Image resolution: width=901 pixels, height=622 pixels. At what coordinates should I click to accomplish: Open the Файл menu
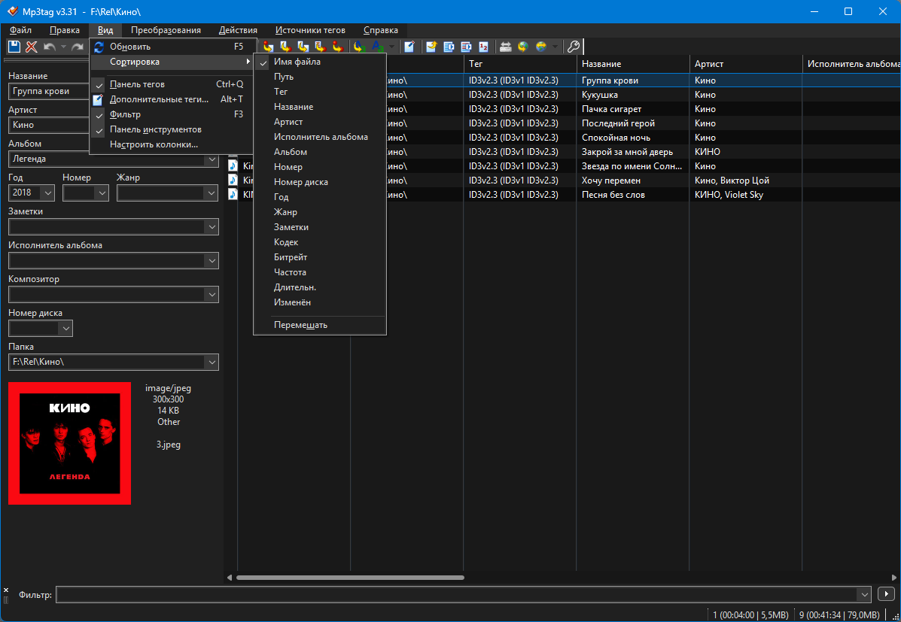click(20, 30)
